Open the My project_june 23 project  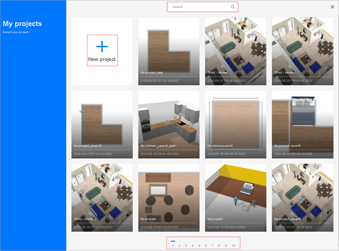[102, 124]
